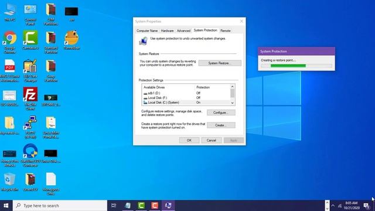The image size is (375, 211).
Task: Close the System Properties dialog
Action: tap(241, 21)
